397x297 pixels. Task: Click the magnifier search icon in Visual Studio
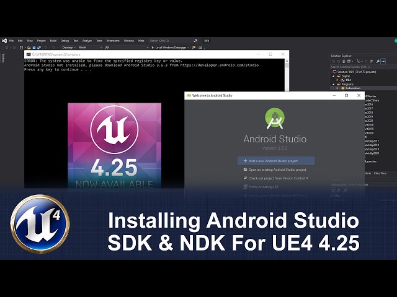coord(195,41)
